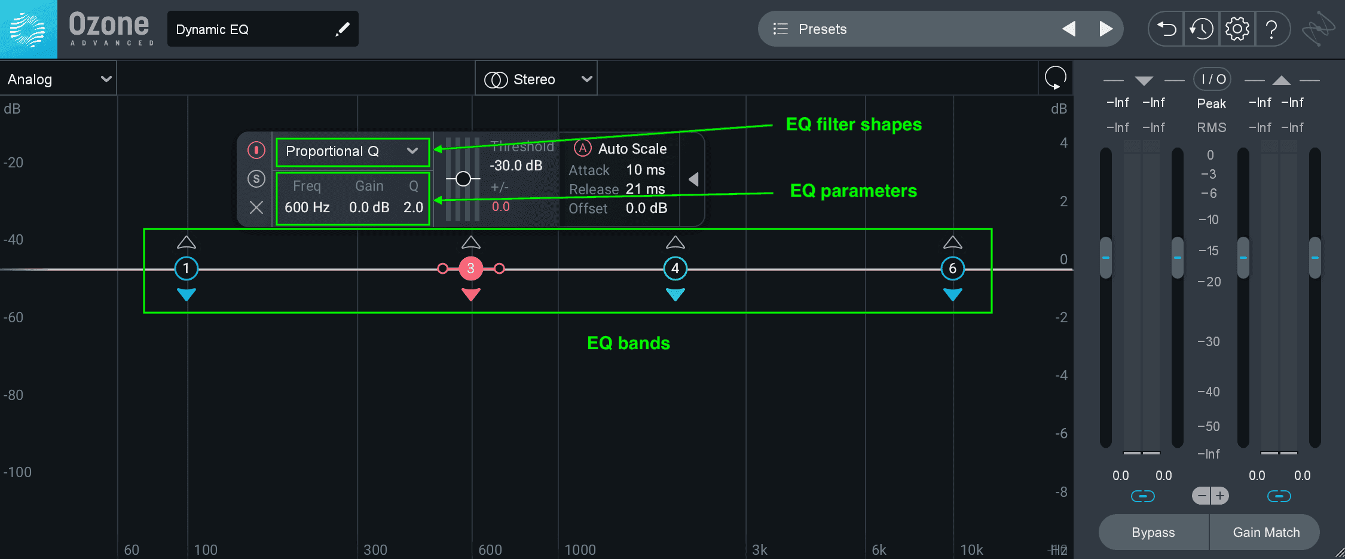1345x559 pixels.
Task: Select EQ band node 3
Action: click(470, 268)
